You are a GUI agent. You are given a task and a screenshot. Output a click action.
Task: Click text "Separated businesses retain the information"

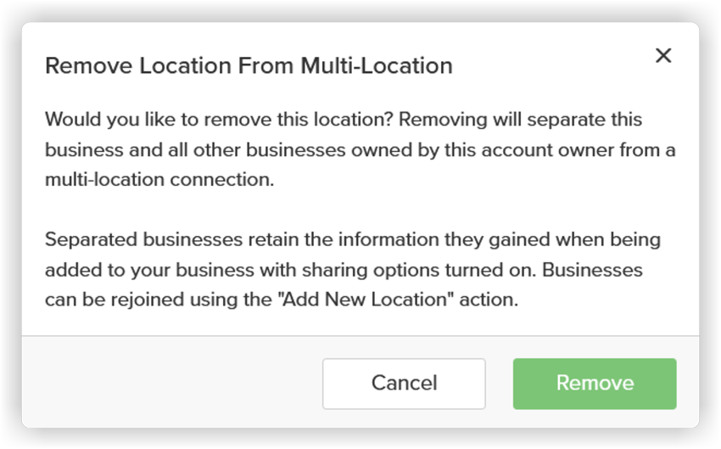242,239
